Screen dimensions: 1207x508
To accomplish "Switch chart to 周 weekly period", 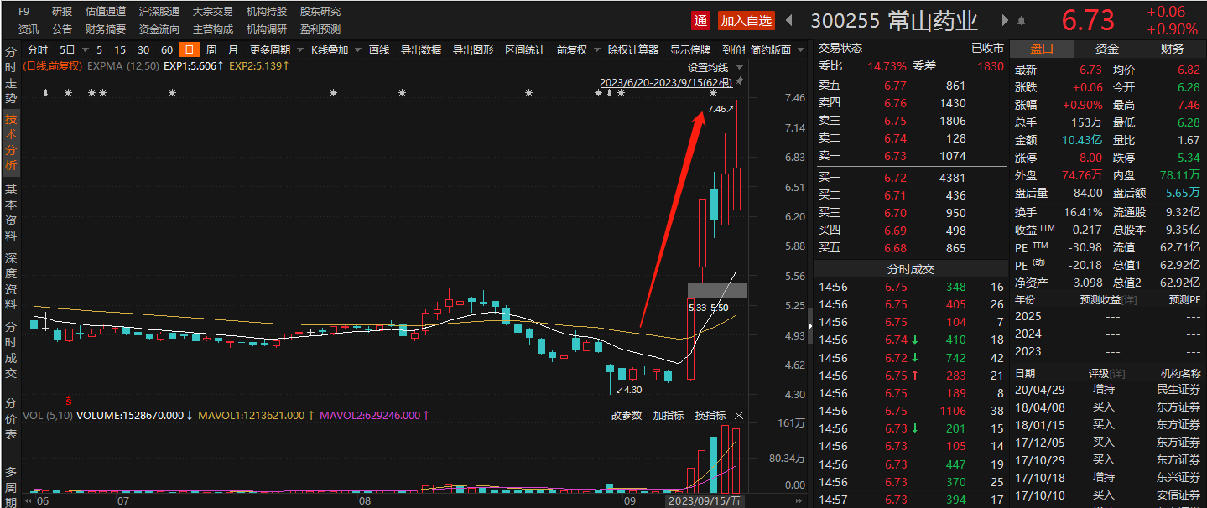I will pyautogui.click(x=211, y=49).
